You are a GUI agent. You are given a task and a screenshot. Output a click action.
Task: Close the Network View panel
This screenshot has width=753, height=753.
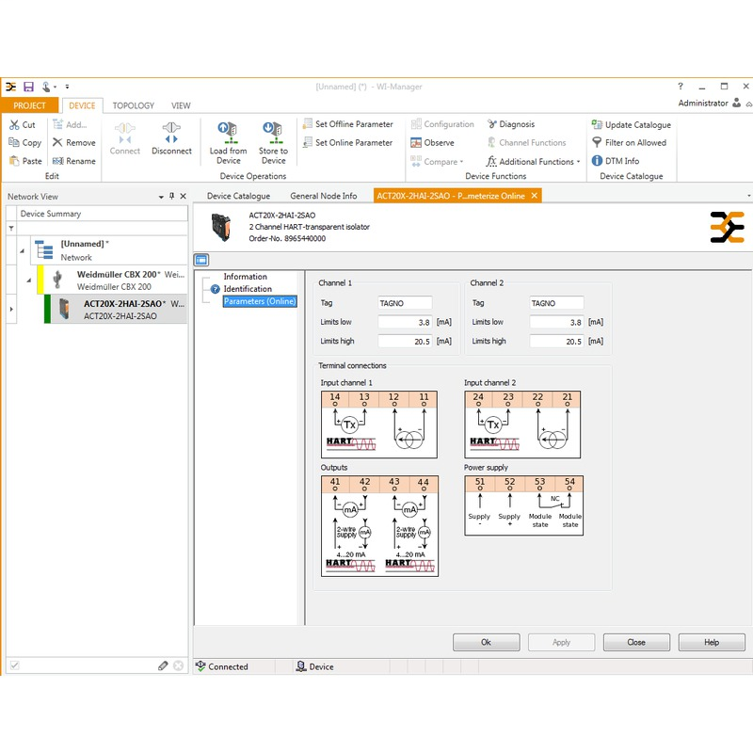[183, 196]
